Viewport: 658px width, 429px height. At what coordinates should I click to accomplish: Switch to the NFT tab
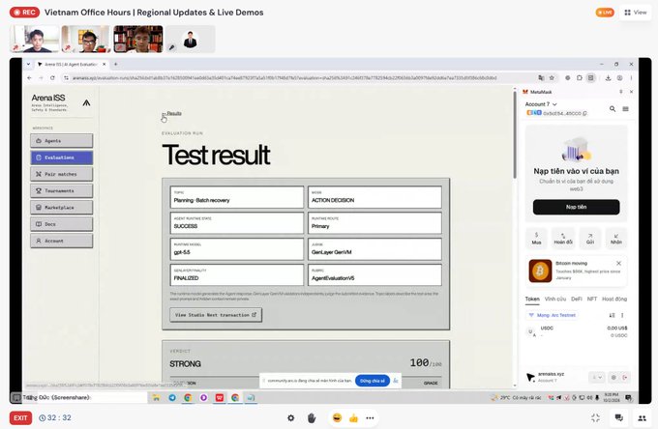(x=591, y=299)
